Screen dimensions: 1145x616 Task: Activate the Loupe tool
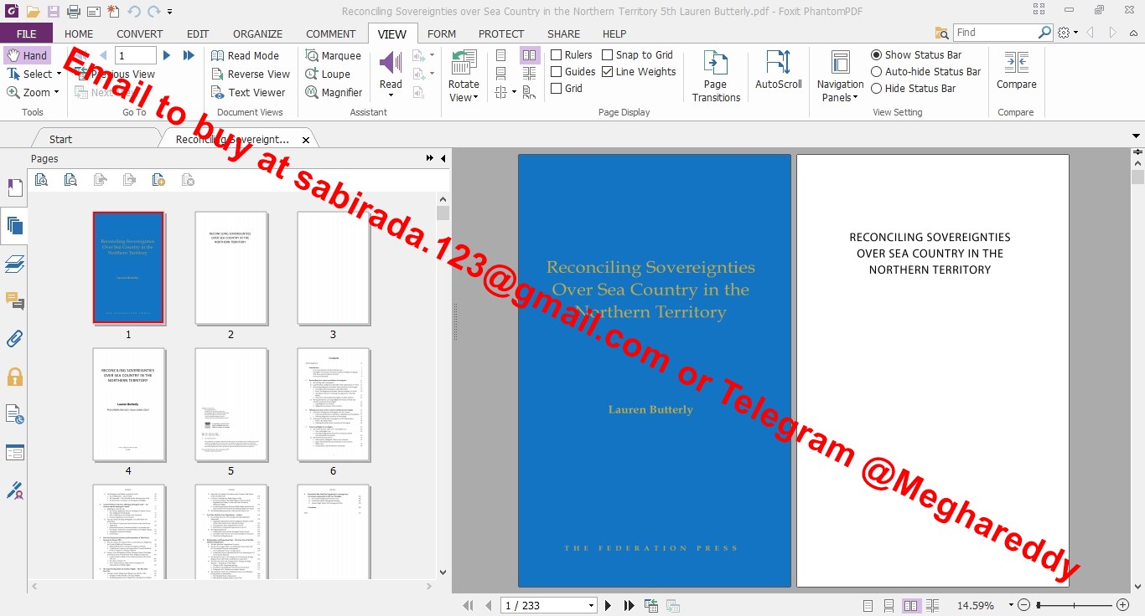327,74
